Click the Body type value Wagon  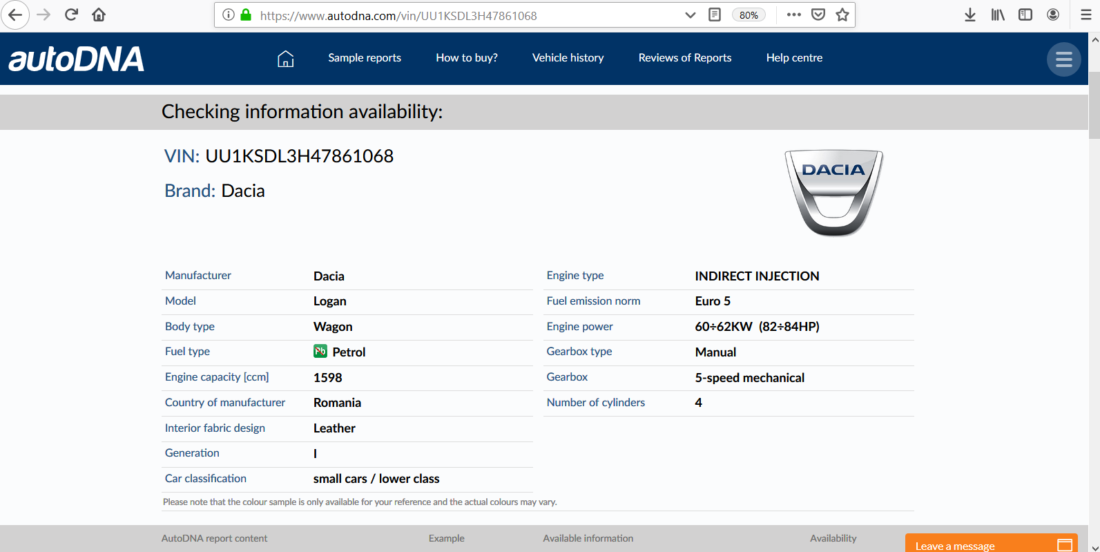coord(333,327)
